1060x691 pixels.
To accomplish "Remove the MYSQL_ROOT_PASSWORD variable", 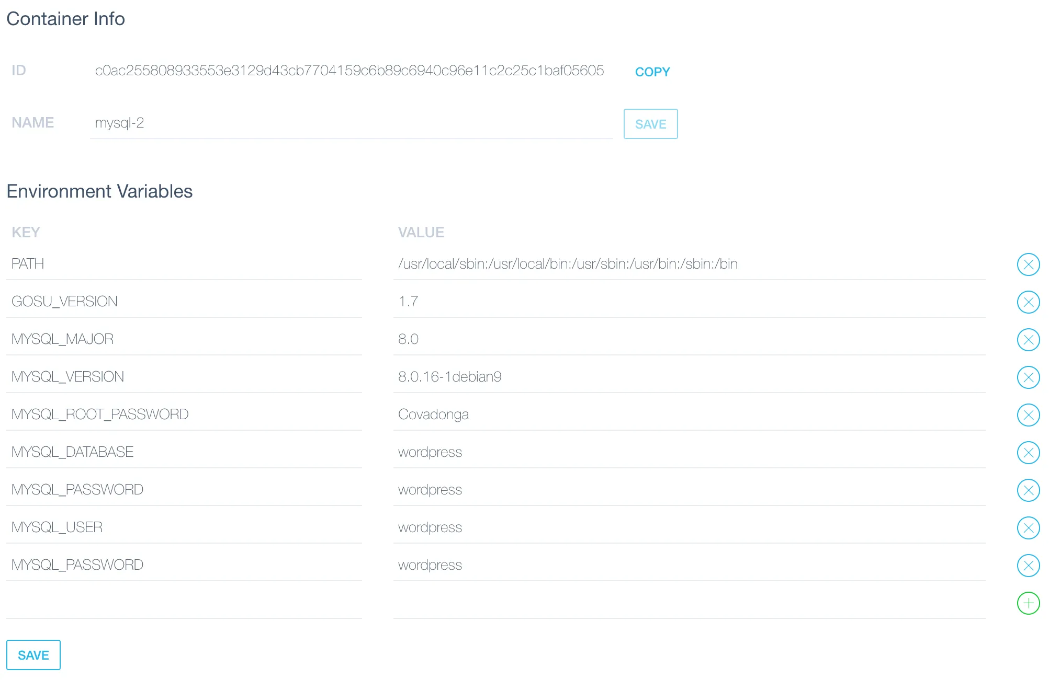I will click(1028, 415).
